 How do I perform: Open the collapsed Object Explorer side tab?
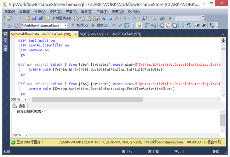[5, 42]
